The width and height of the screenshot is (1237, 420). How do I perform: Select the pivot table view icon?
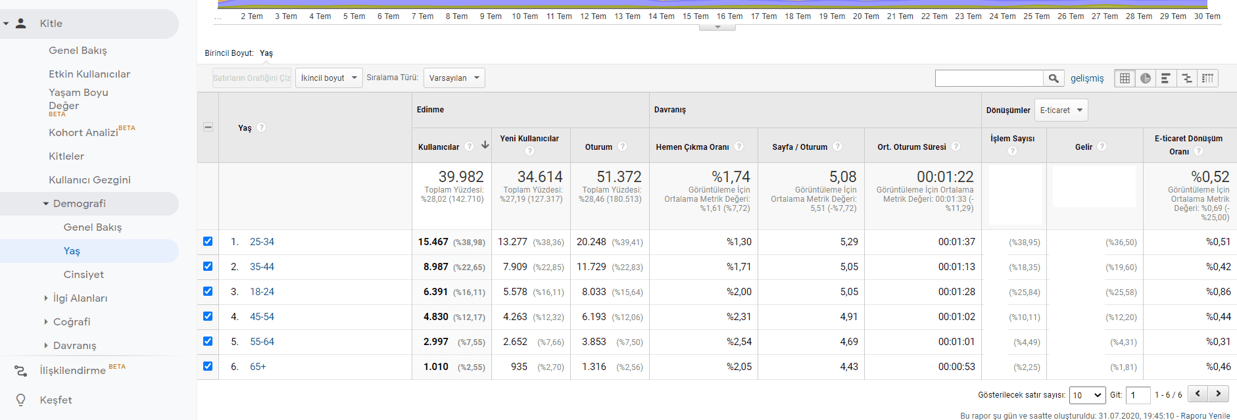click(x=1208, y=78)
